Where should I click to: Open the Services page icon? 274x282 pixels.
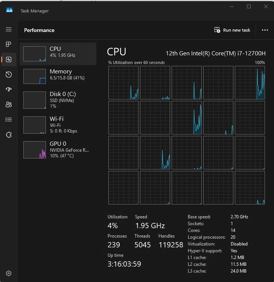[x=9, y=135]
